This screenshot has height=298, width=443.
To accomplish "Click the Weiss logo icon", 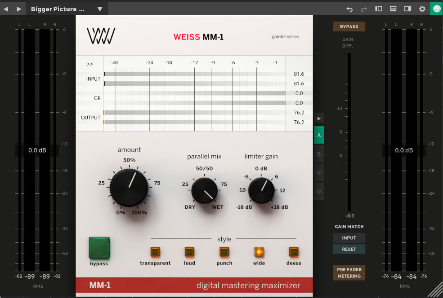I will 101,36.
